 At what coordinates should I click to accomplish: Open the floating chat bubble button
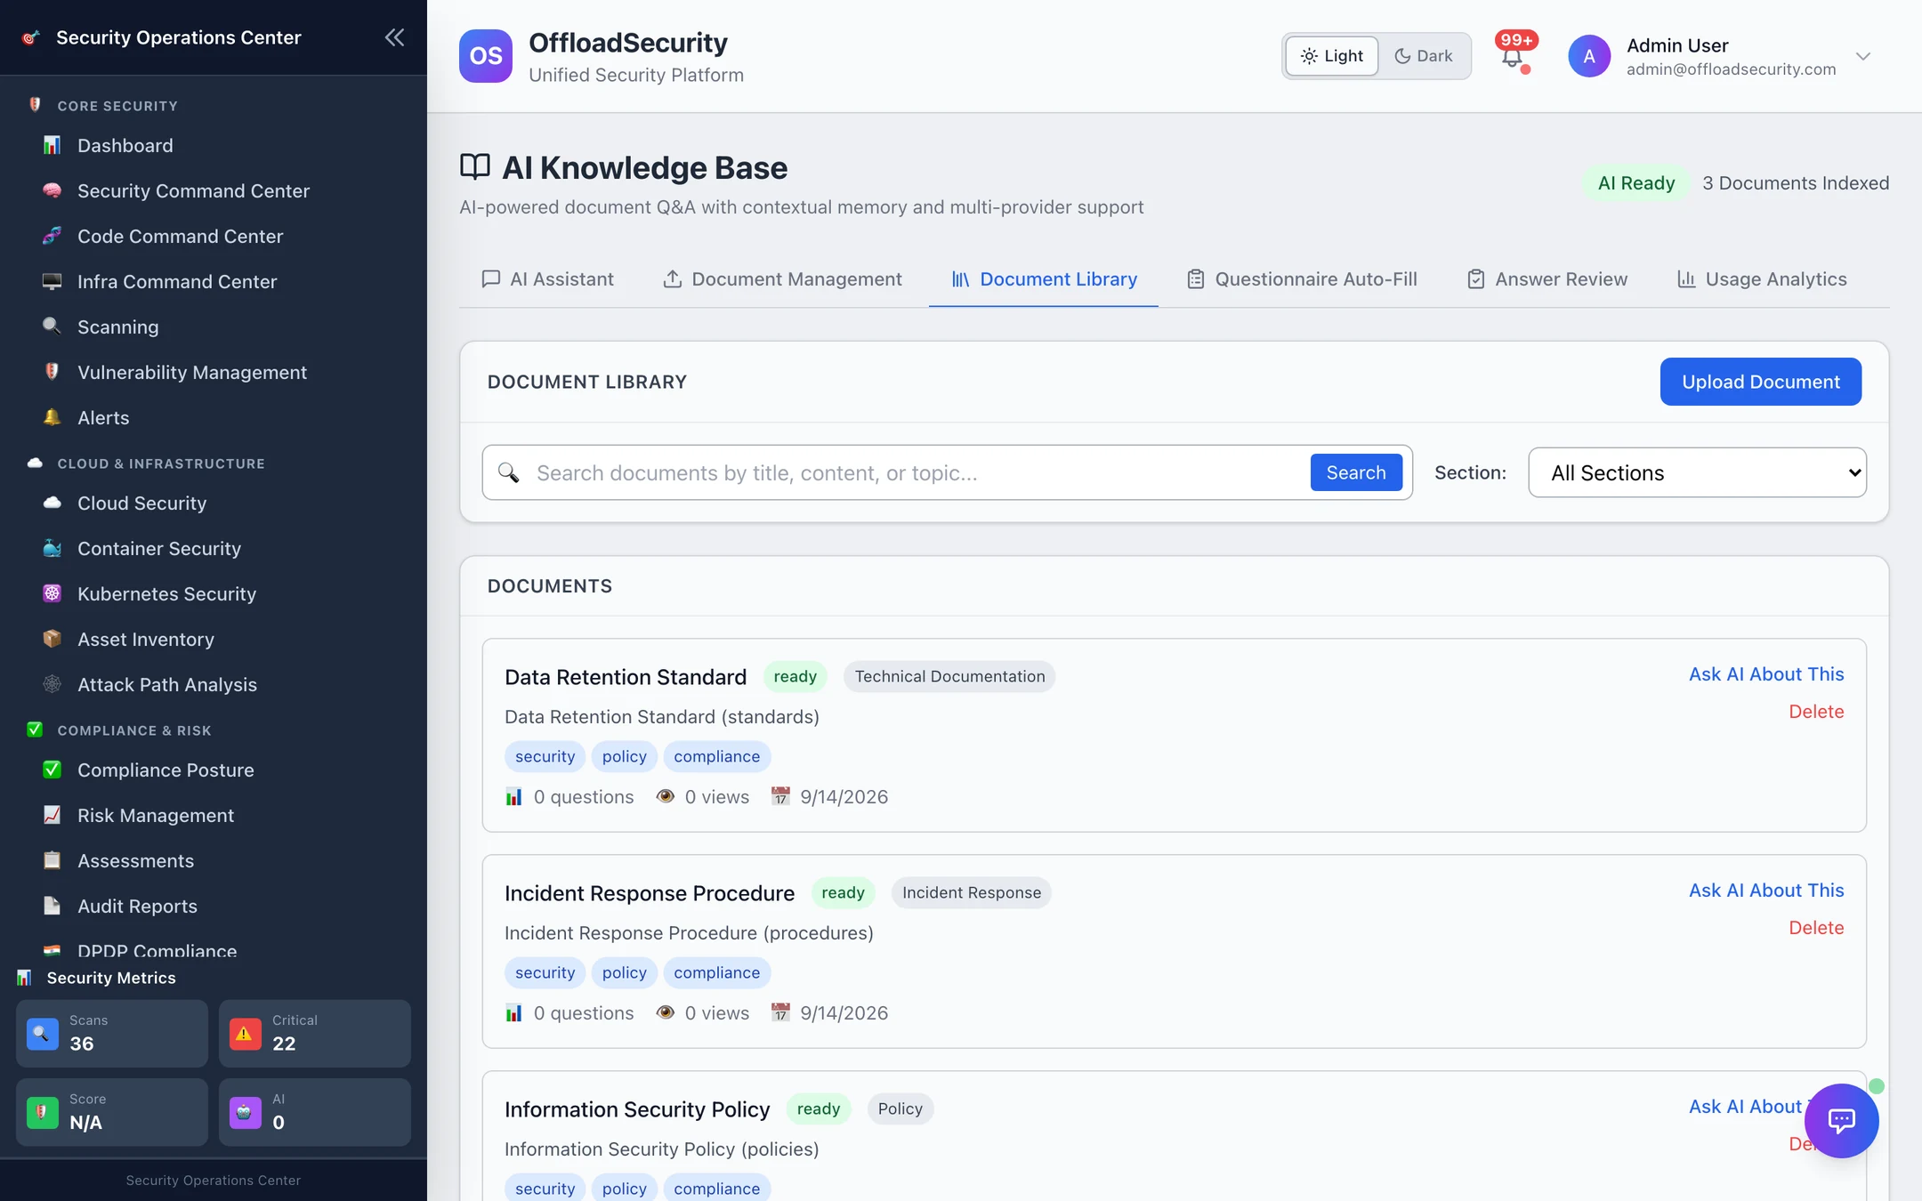[x=1841, y=1120]
